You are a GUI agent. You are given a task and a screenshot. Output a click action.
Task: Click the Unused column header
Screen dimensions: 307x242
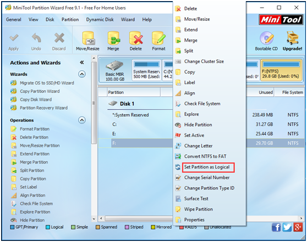coord(260,92)
